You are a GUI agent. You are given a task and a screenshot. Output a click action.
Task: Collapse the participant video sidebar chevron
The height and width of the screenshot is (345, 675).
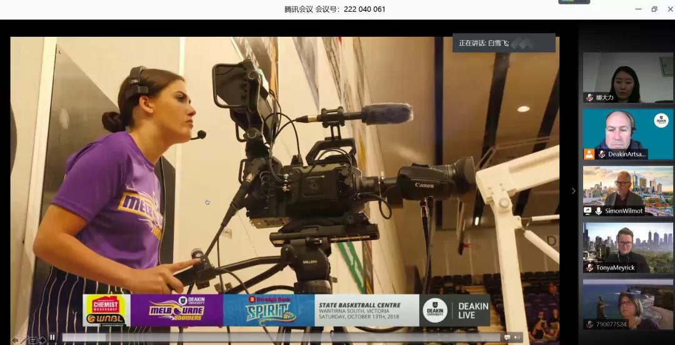pos(574,191)
